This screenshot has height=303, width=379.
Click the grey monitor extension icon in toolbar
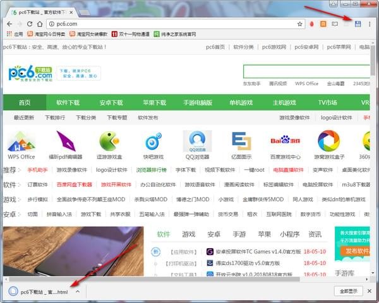click(x=335, y=24)
